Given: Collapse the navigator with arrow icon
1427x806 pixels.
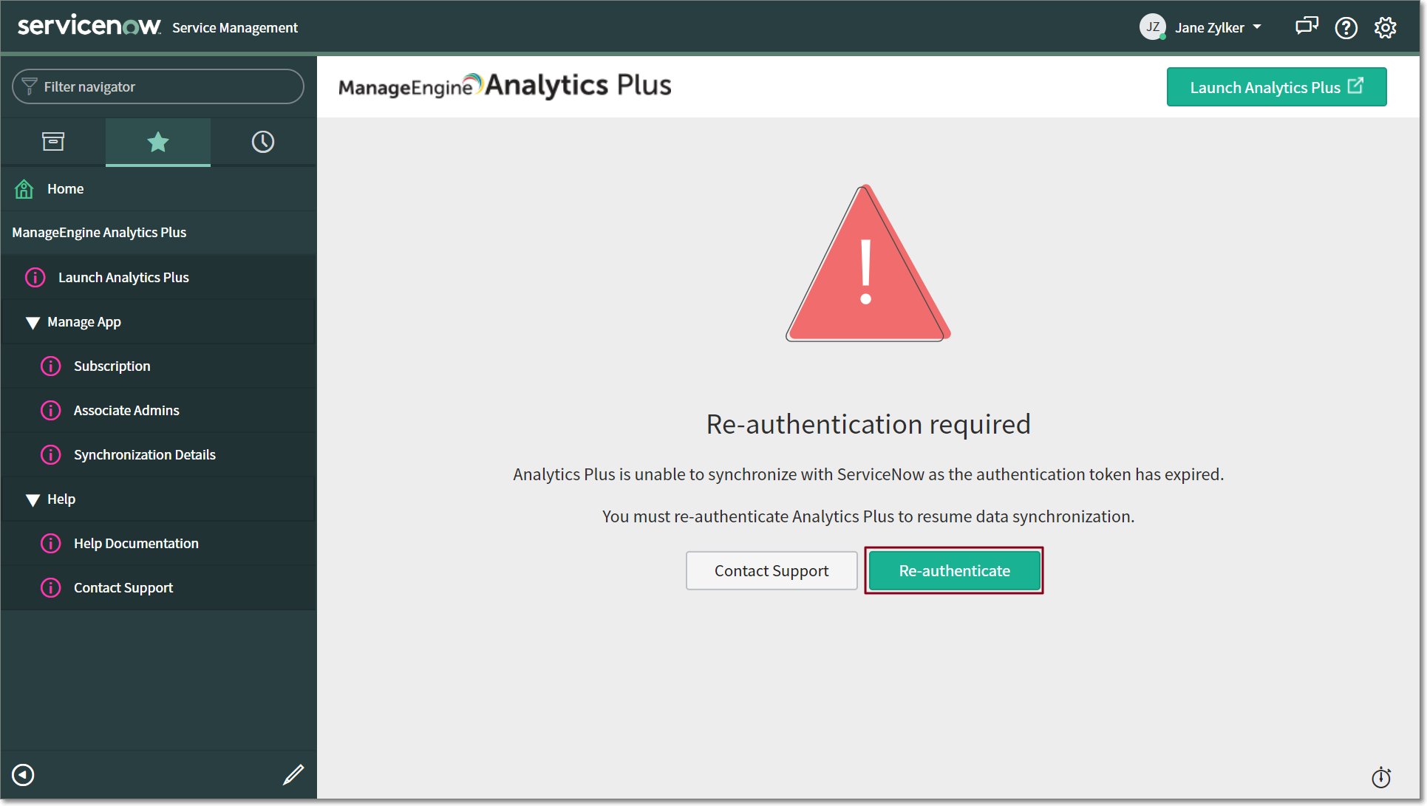Looking at the screenshot, I should (x=24, y=774).
